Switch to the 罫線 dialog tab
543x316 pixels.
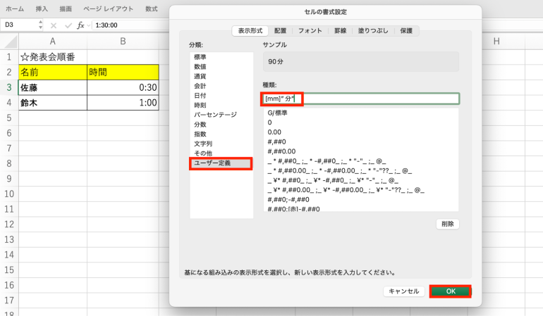340,31
